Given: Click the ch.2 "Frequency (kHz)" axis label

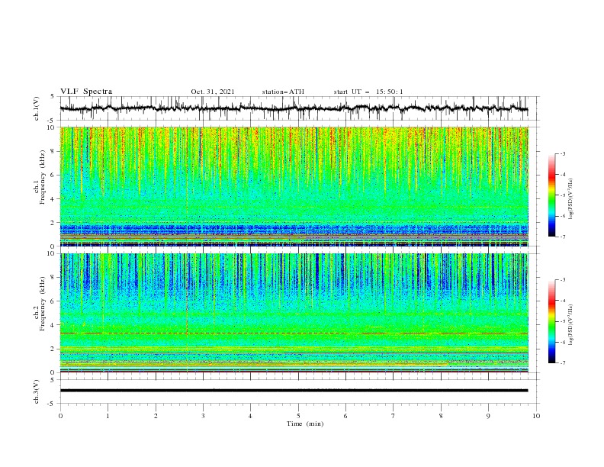Looking at the screenshot, I should click(x=43, y=304).
